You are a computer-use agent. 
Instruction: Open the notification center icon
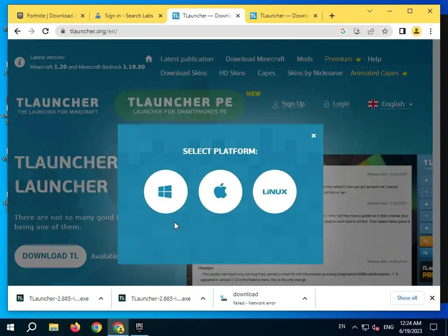[434, 327]
